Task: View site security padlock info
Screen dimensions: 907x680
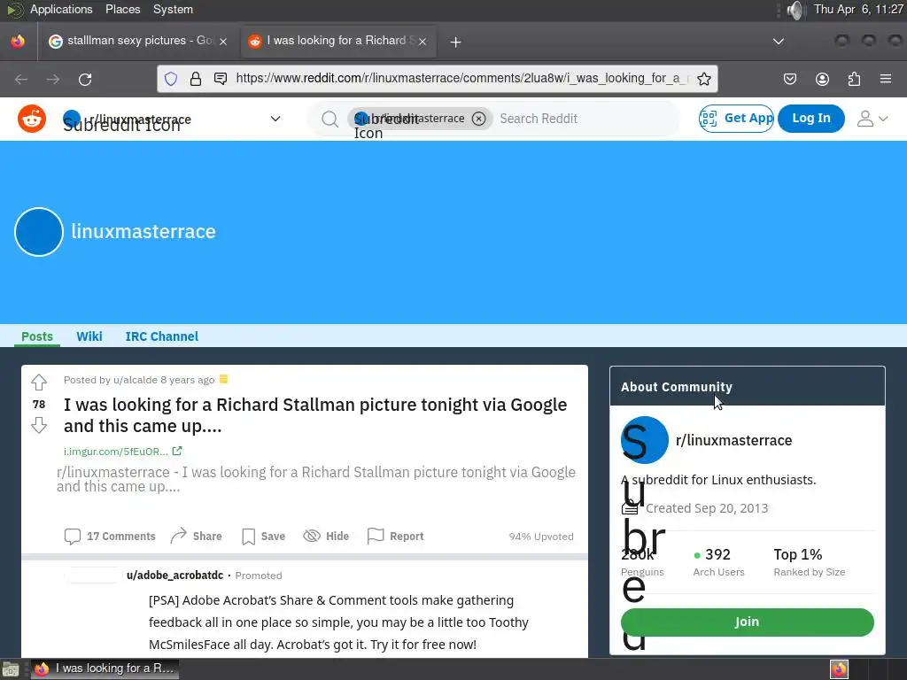Action: click(196, 79)
